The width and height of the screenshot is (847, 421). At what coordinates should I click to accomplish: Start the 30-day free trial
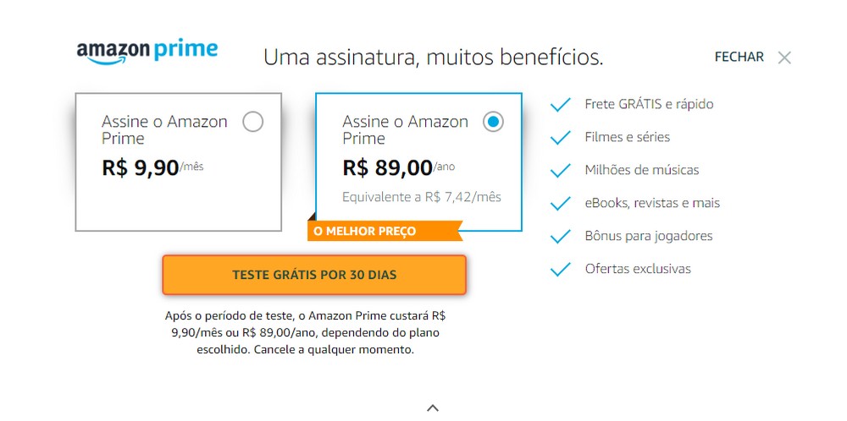pos(314,275)
